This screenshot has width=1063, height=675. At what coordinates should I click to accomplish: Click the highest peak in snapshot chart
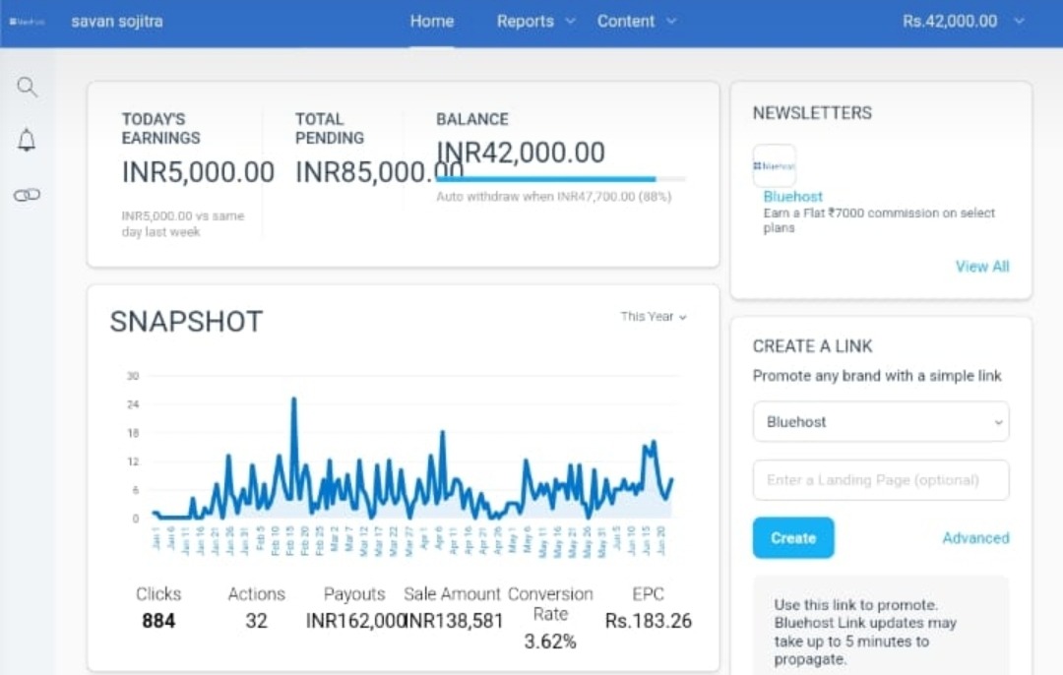pos(293,399)
